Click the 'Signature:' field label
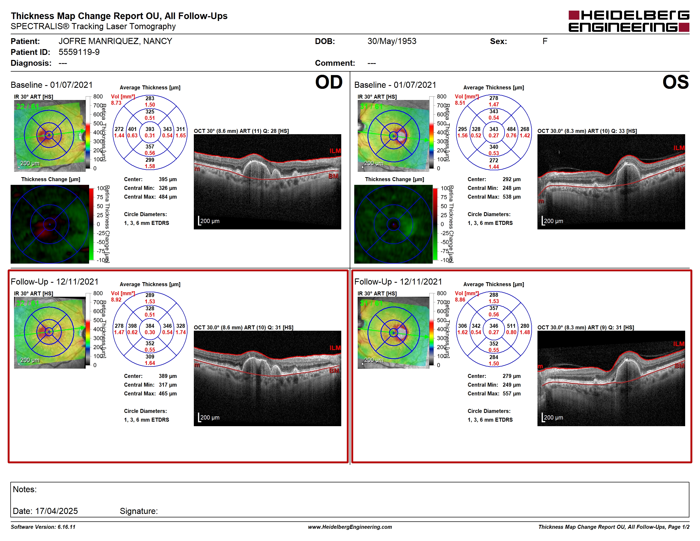The width and height of the screenshot is (700, 541). click(x=139, y=511)
